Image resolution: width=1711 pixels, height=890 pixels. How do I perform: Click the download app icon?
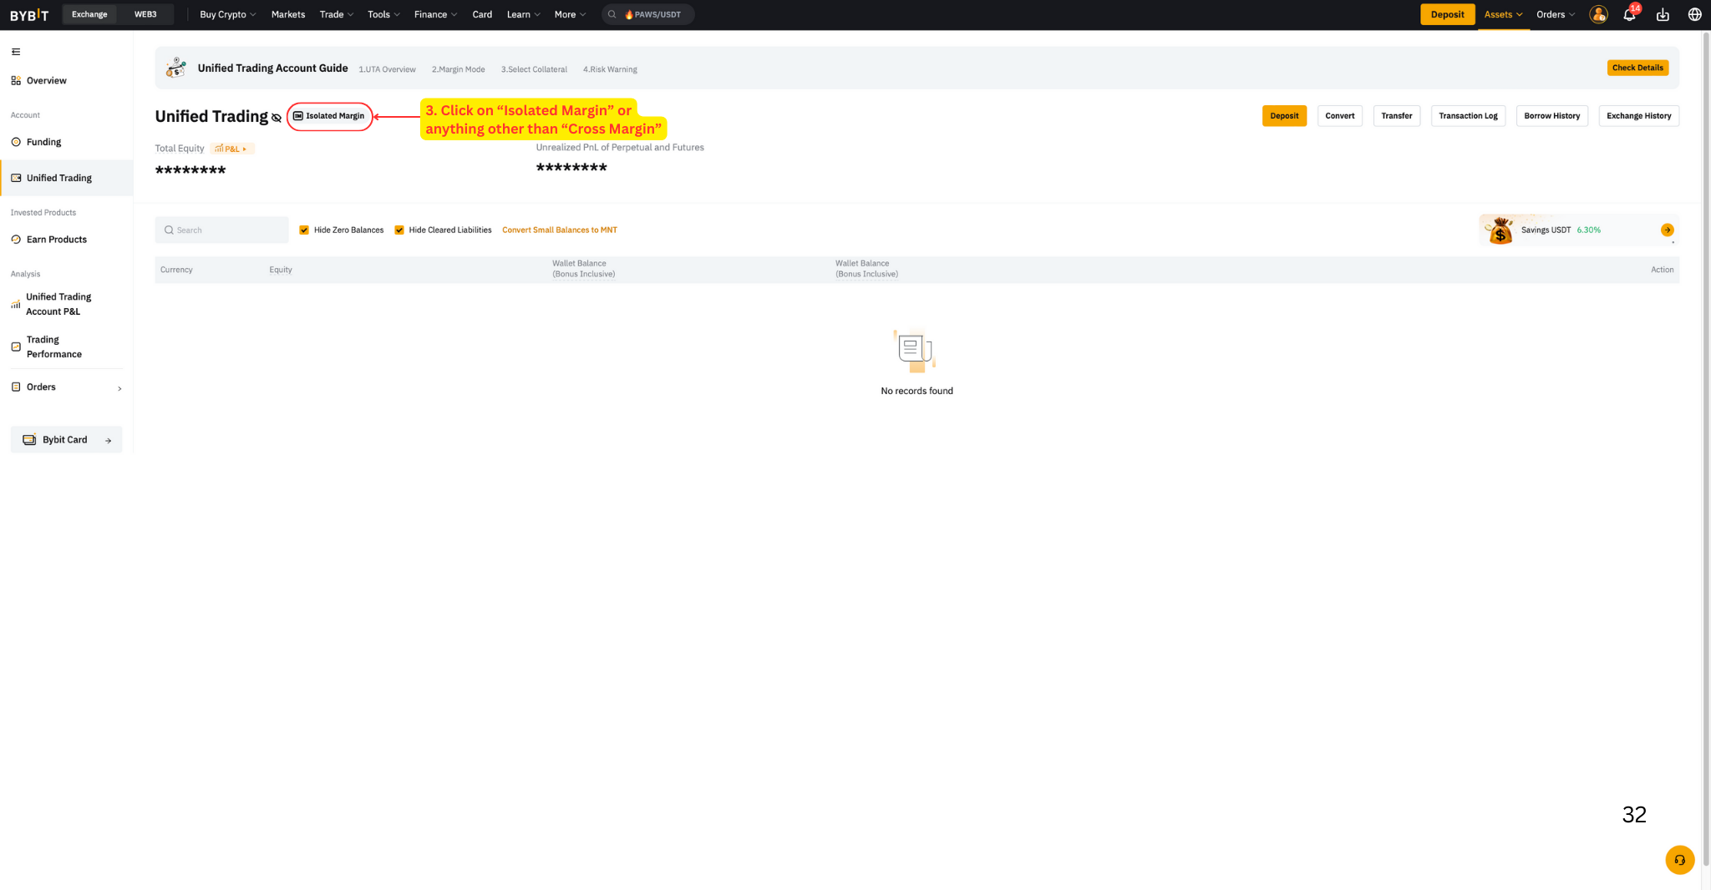tap(1663, 14)
